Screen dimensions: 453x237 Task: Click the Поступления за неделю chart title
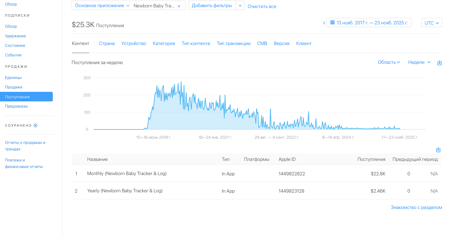[97, 63]
